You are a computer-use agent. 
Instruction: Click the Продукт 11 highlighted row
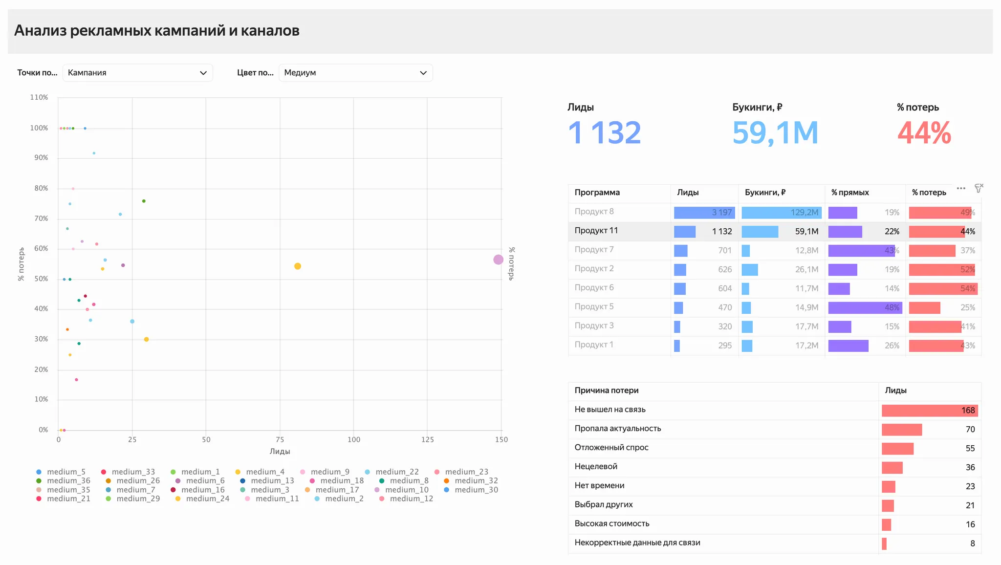[x=596, y=231]
